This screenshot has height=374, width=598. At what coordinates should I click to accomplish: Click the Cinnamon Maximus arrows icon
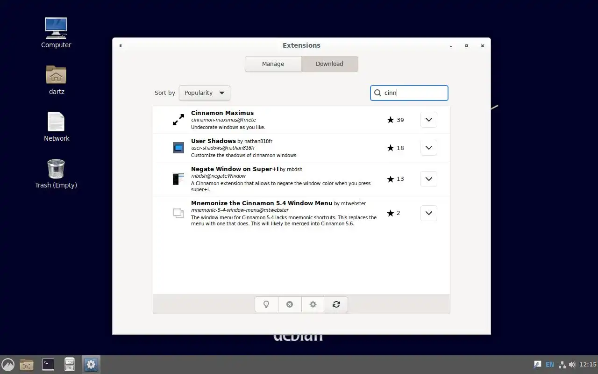coord(178,120)
